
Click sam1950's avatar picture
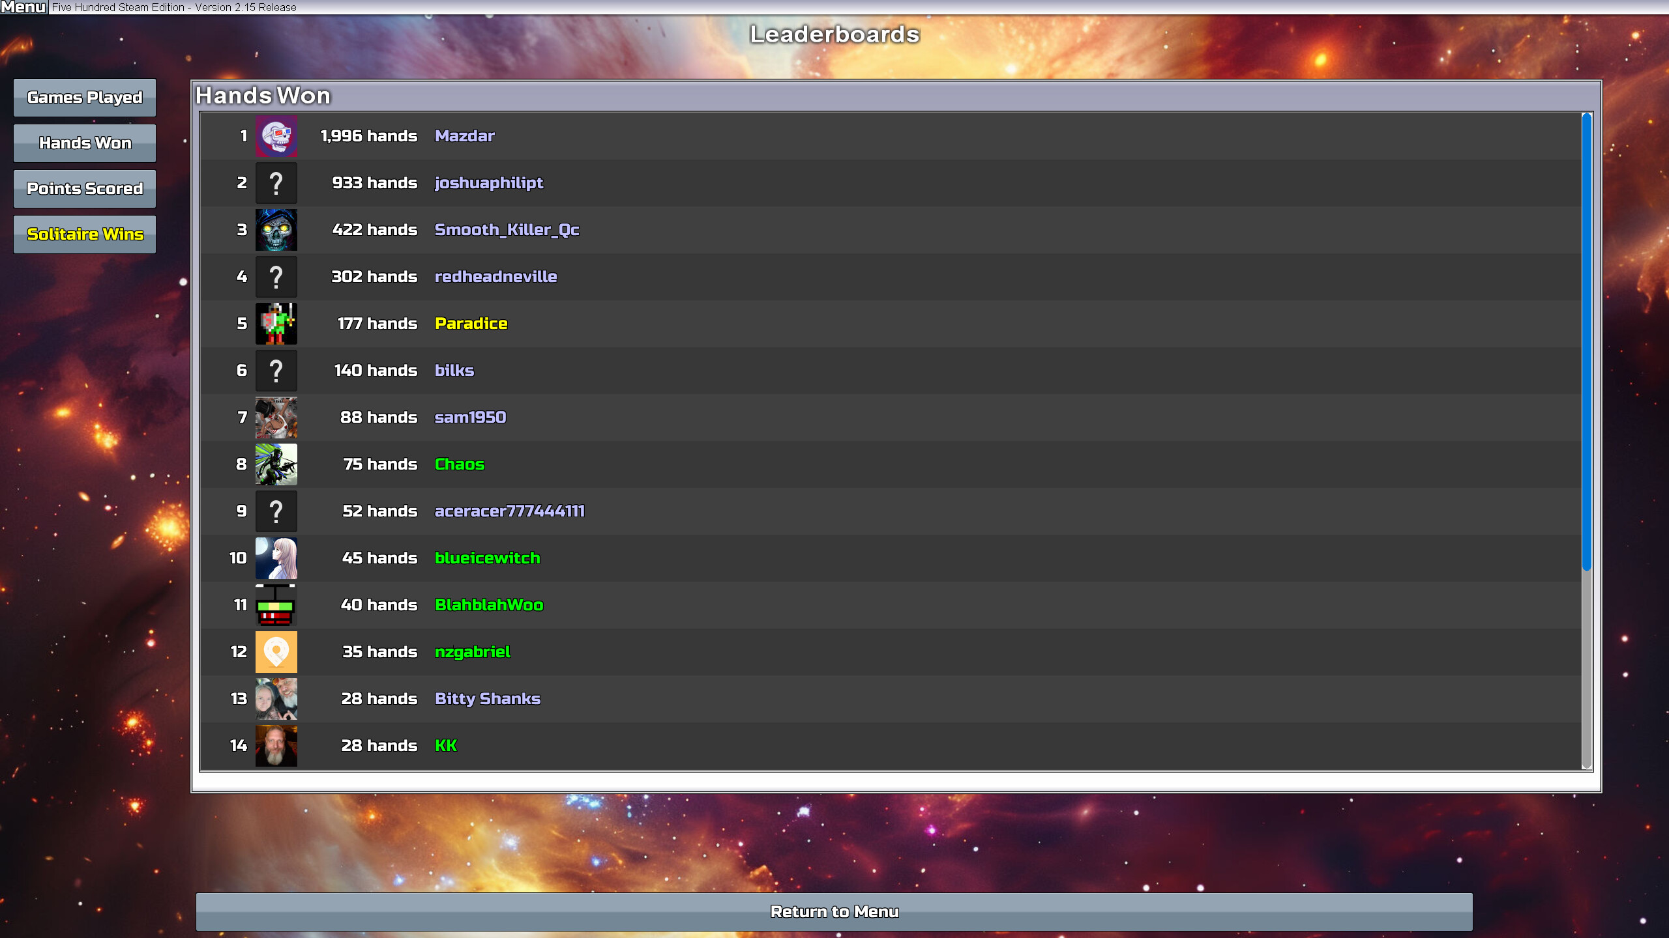[x=276, y=417]
